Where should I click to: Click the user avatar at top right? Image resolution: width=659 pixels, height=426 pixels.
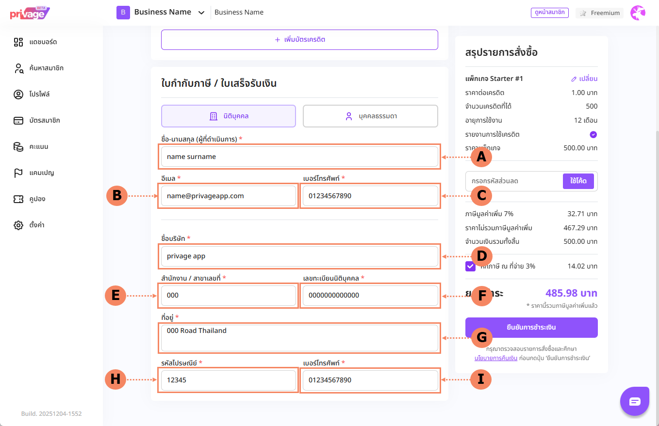pyautogui.click(x=638, y=13)
